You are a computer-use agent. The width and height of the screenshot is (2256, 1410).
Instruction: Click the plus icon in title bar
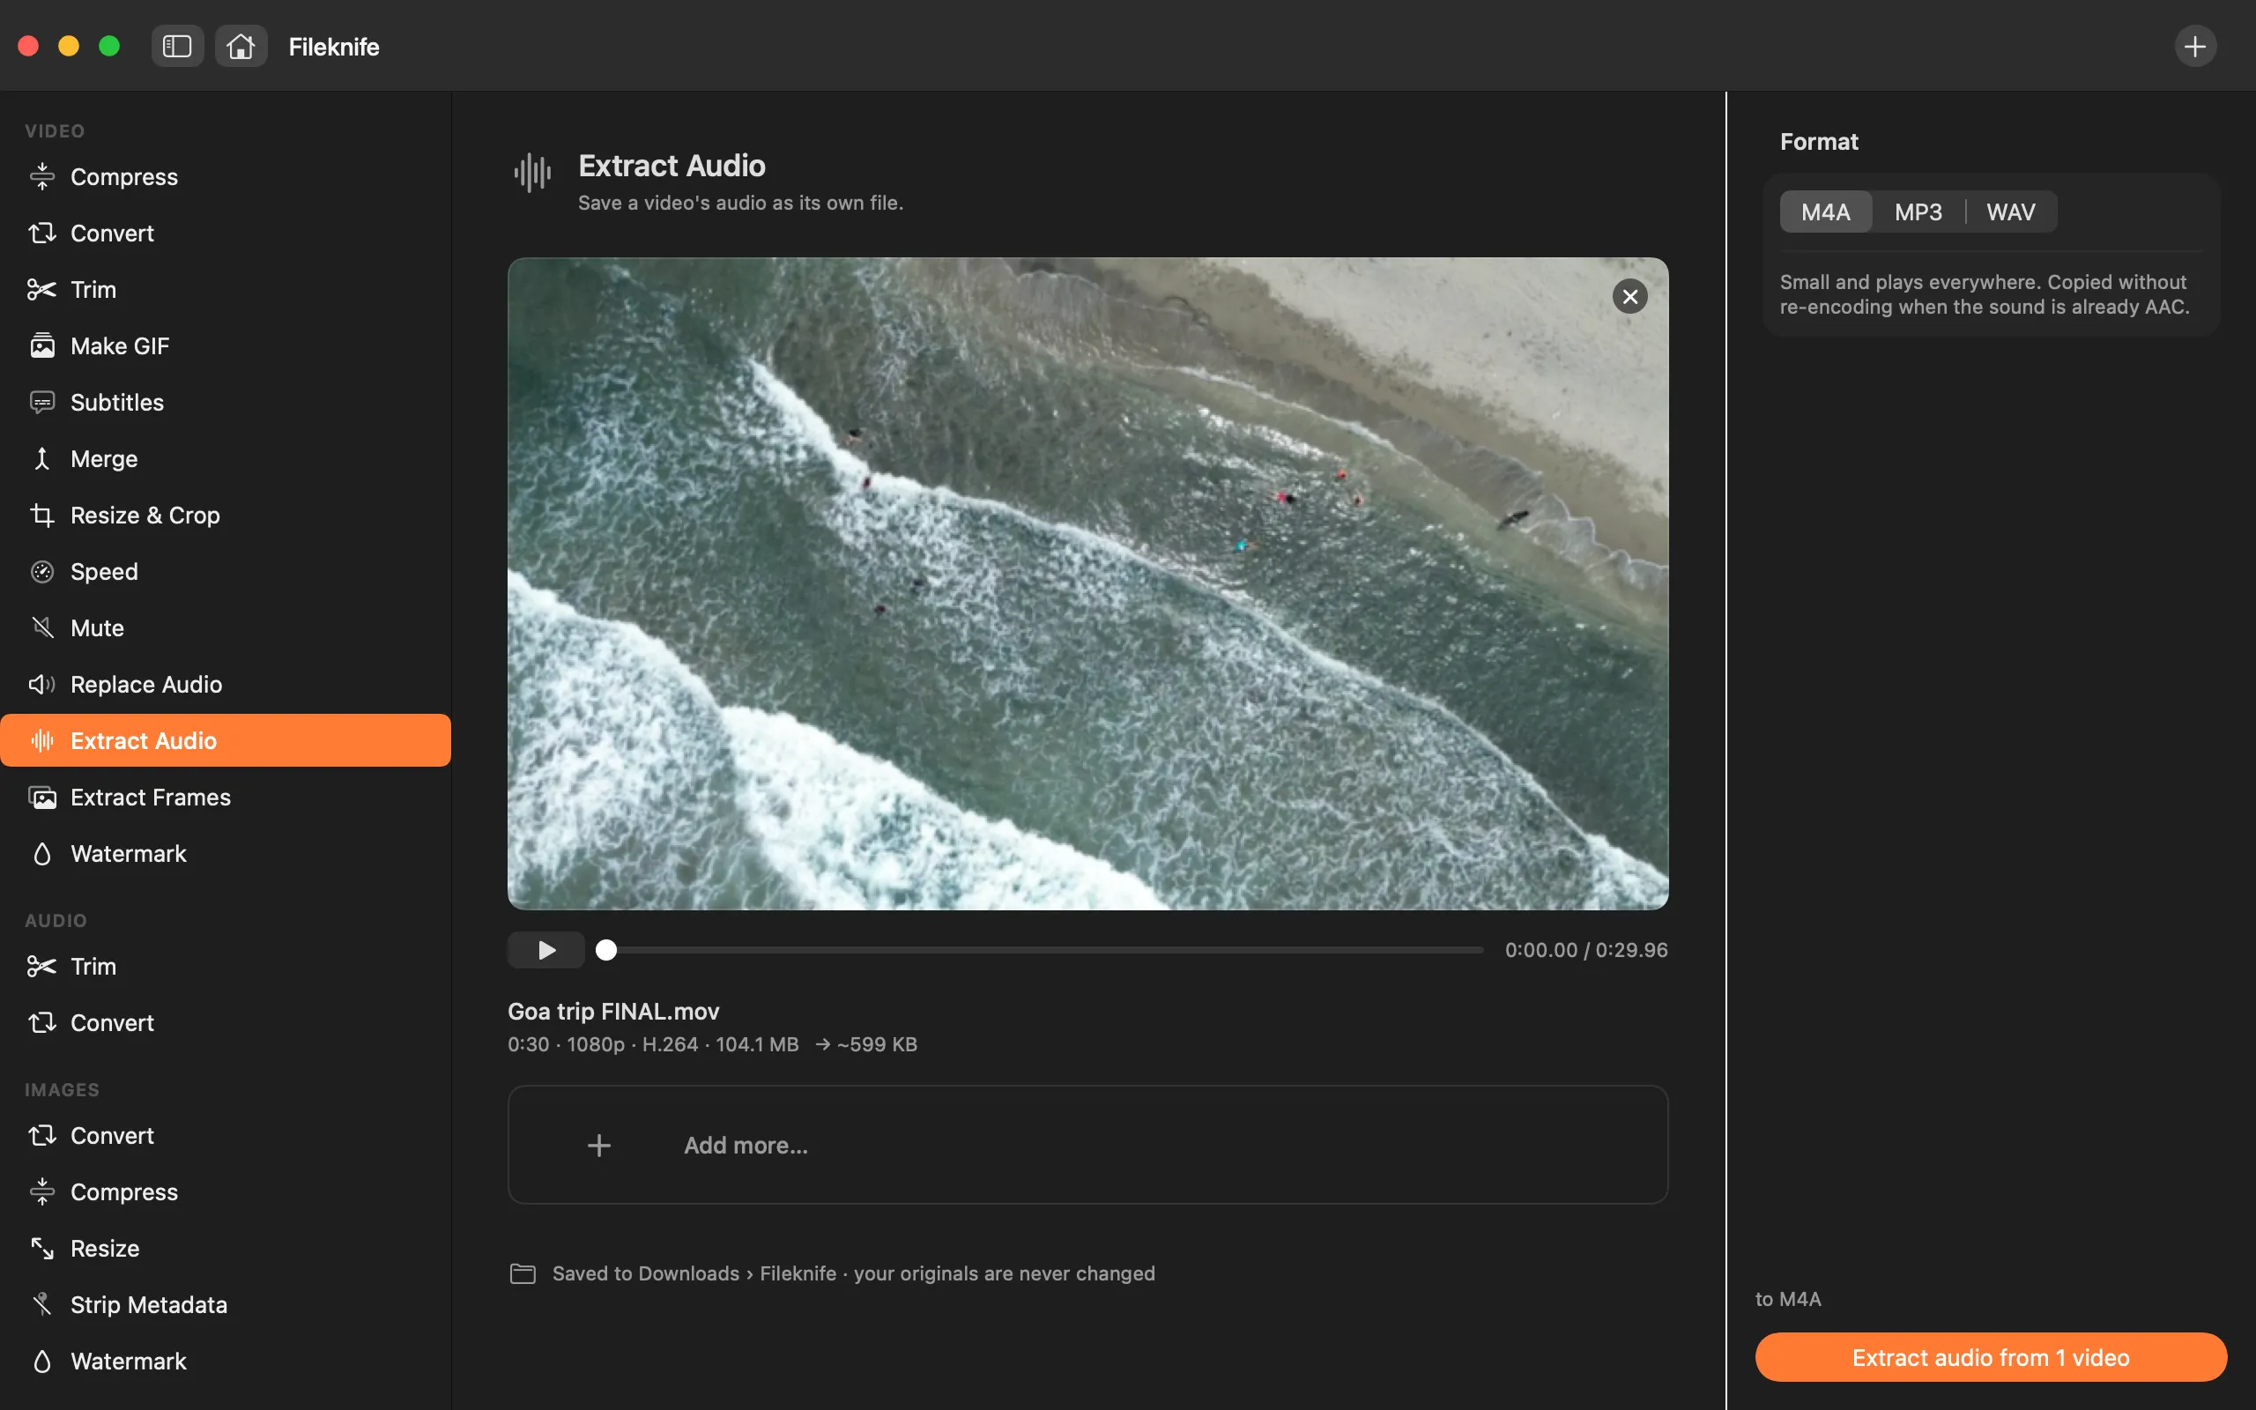pos(2194,47)
